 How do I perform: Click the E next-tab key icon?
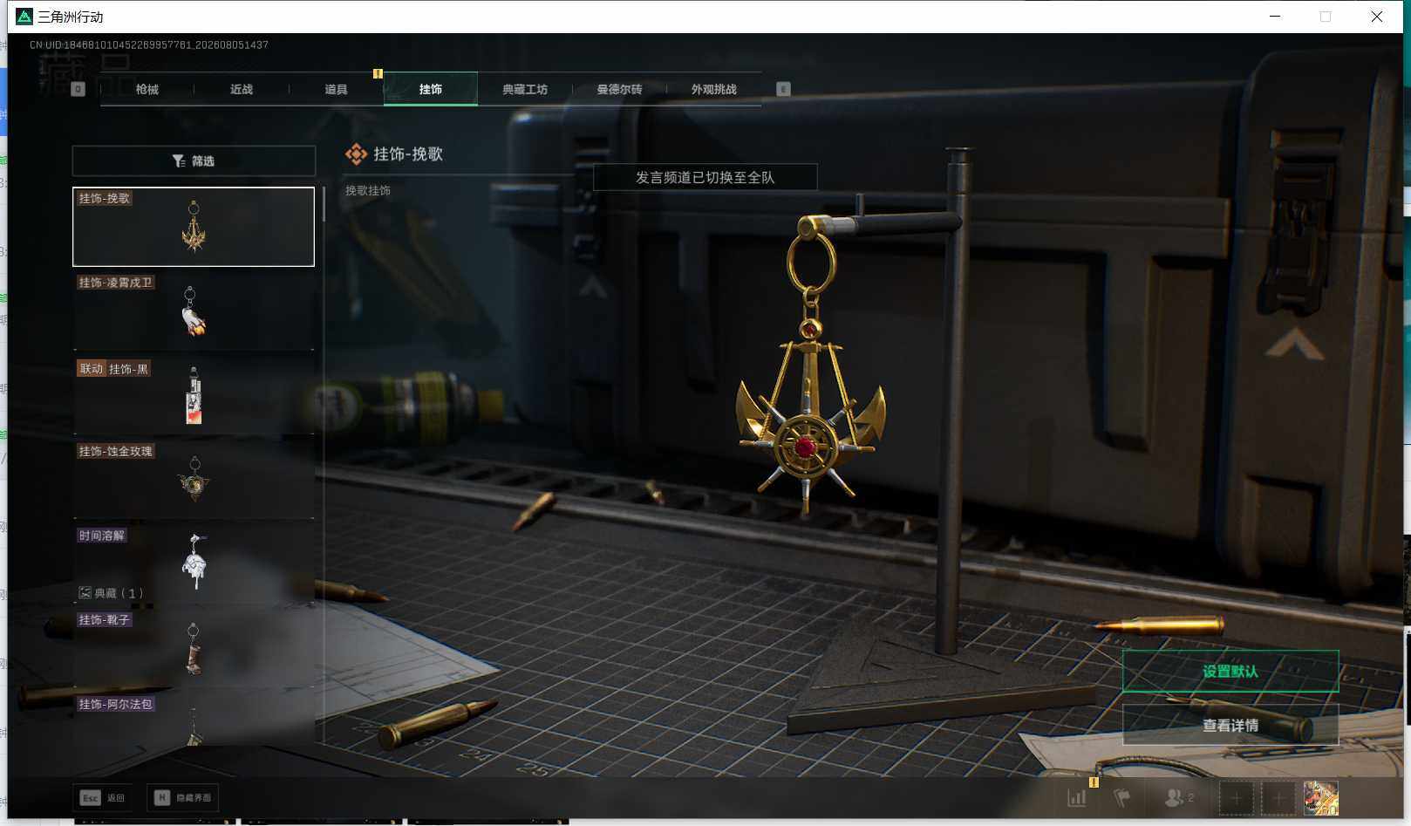coord(783,89)
